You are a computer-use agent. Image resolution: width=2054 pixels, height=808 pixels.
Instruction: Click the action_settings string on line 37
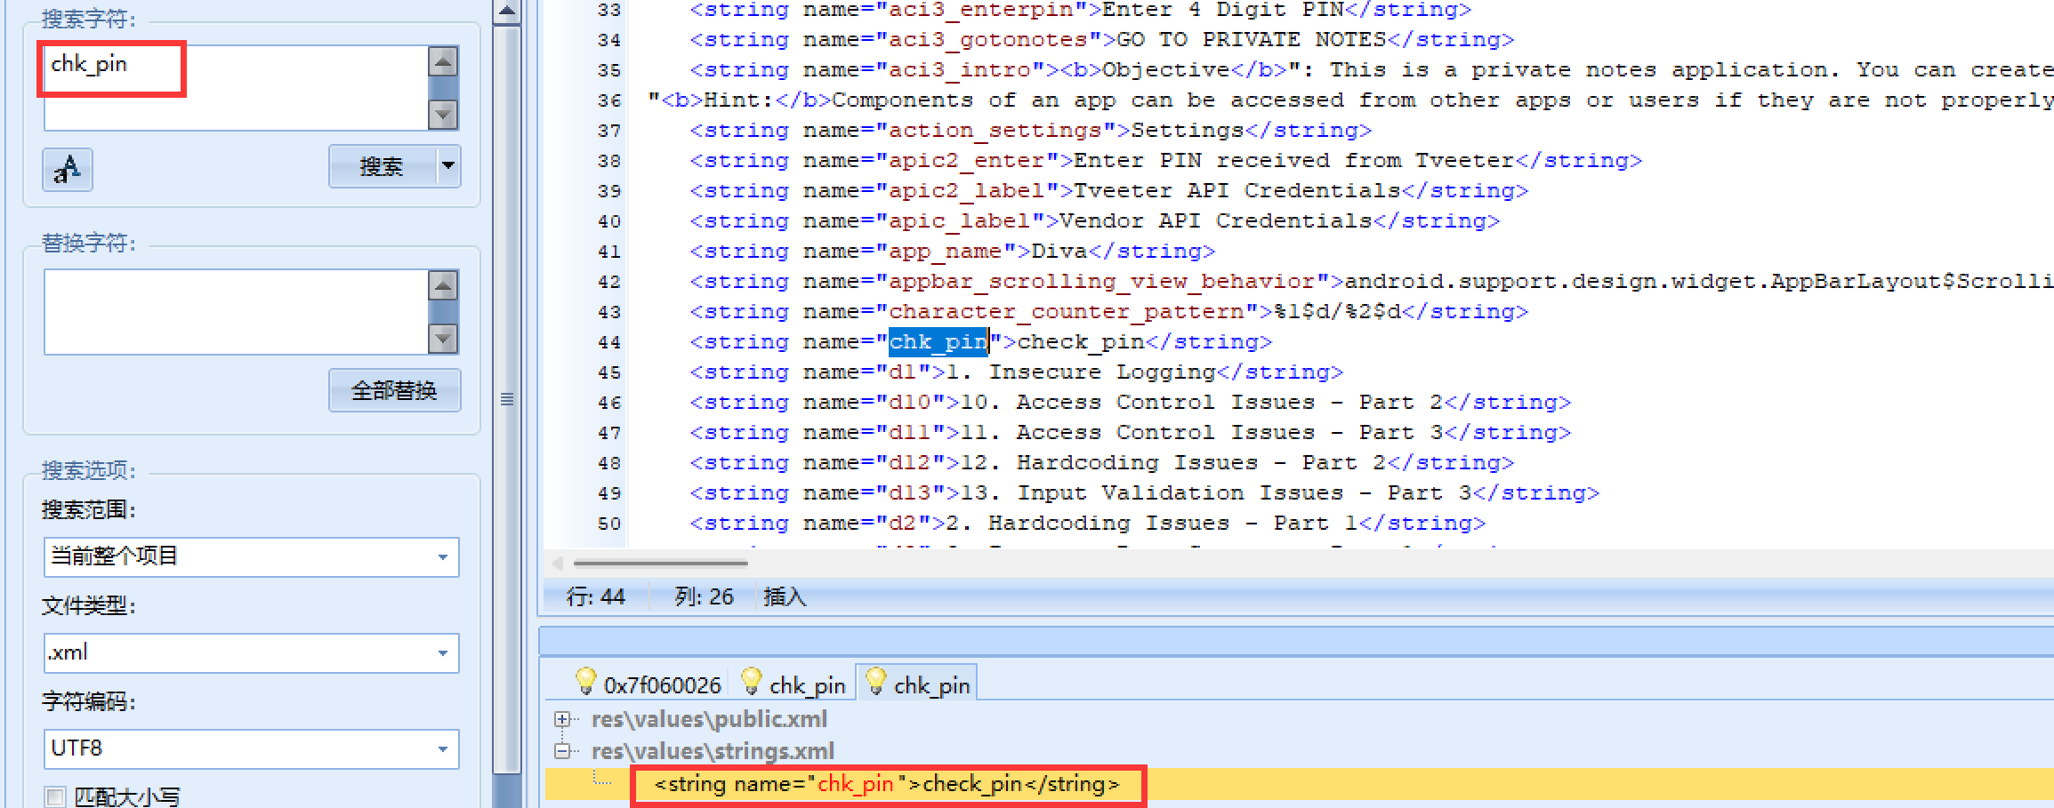tap(1030, 131)
